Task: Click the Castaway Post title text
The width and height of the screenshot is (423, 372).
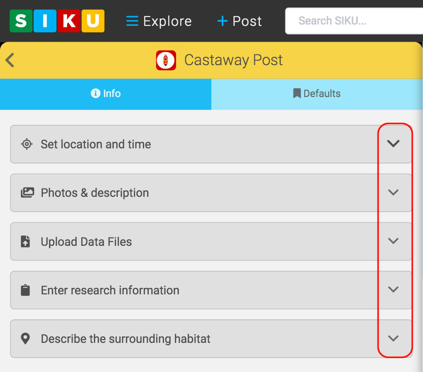Action: point(233,61)
